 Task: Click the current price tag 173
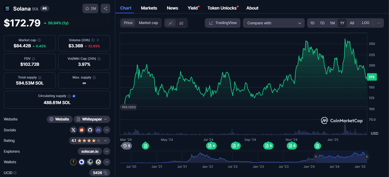[x=372, y=77]
